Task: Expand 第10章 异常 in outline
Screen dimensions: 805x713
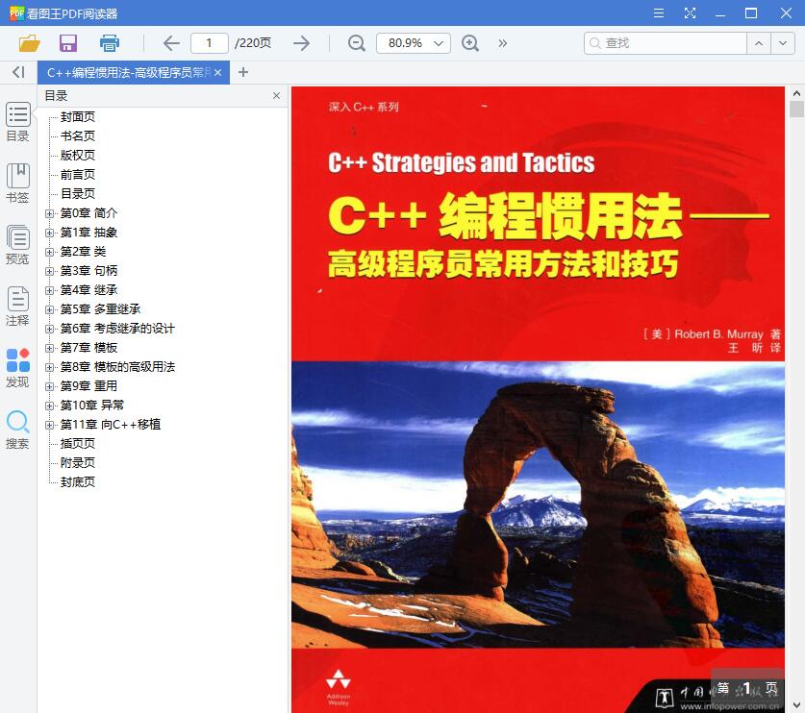Action: click(x=49, y=406)
